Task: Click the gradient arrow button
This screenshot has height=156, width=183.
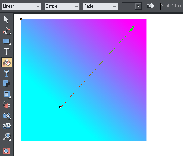Action: point(150,6)
